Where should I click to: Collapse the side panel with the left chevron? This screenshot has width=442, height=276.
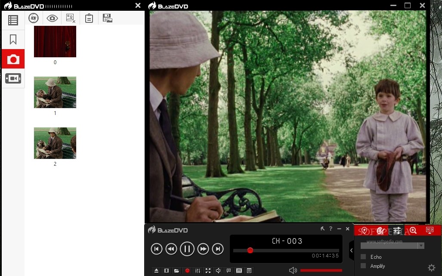coord(351,250)
